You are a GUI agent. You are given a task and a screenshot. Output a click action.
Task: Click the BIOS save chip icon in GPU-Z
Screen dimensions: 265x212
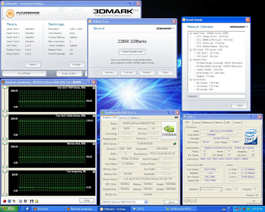(175, 144)
